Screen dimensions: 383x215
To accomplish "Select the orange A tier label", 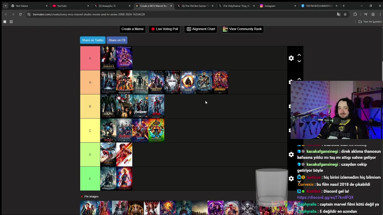I will pos(90,82).
